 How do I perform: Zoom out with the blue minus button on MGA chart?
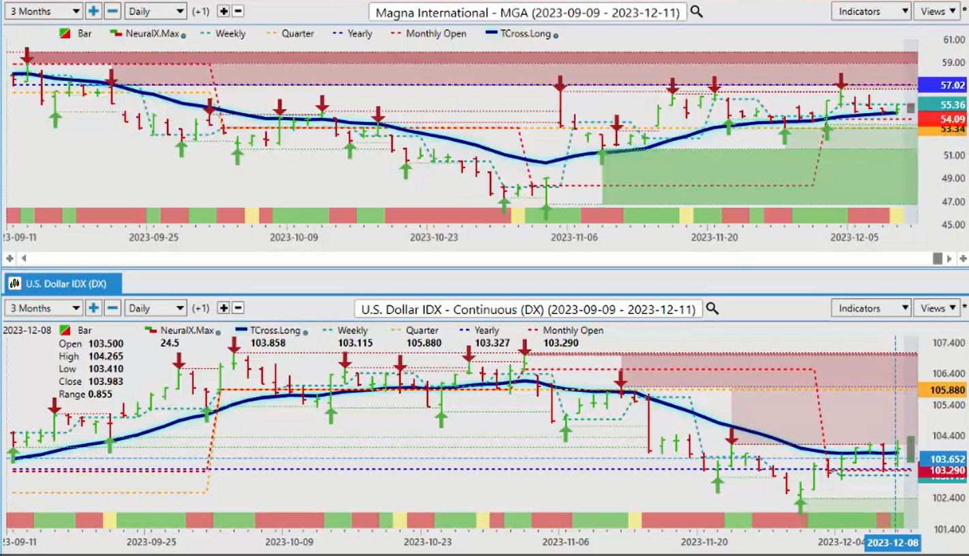pos(113,12)
